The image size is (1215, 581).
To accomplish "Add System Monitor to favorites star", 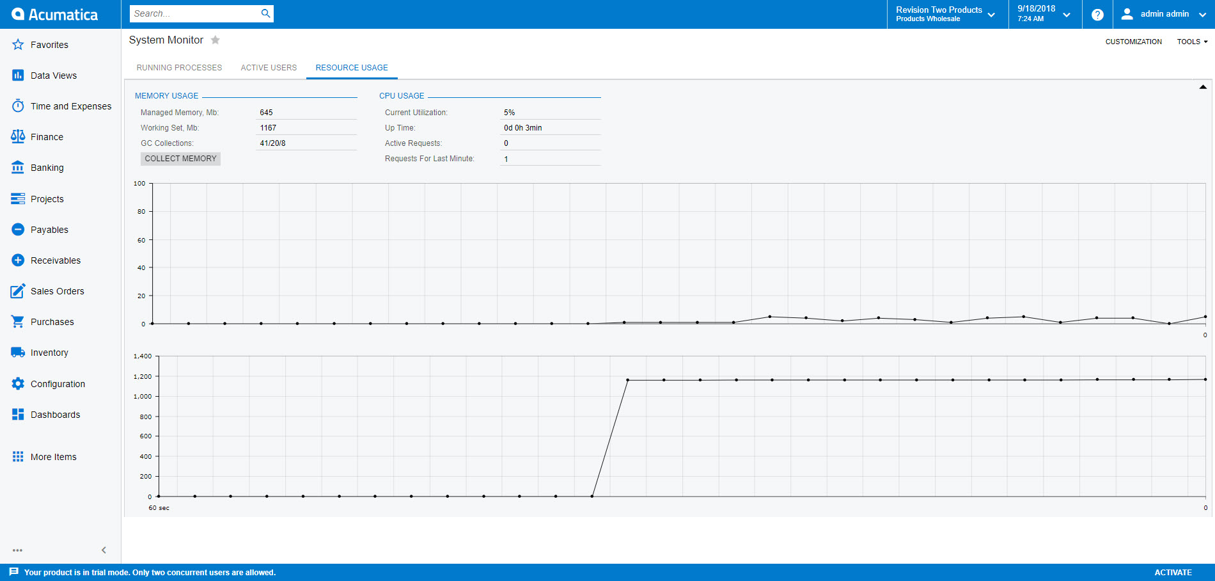I will pyautogui.click(x=216, y=40).
